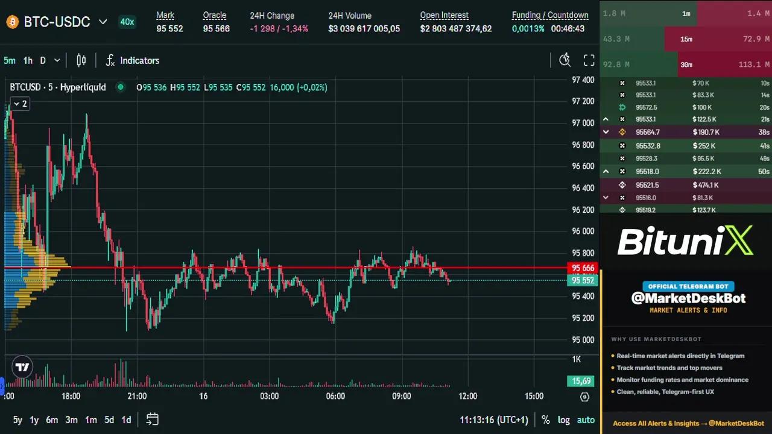This screenshot has height=434, width=772.
Task: Click exchange icon on the $252 K row
Action: pos(622,146)
